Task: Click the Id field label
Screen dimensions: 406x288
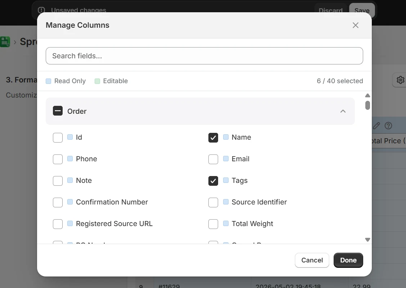Action: pos(79,137)
